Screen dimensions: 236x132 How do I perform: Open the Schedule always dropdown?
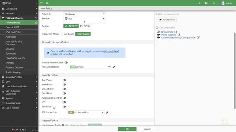tap(84, 14)
